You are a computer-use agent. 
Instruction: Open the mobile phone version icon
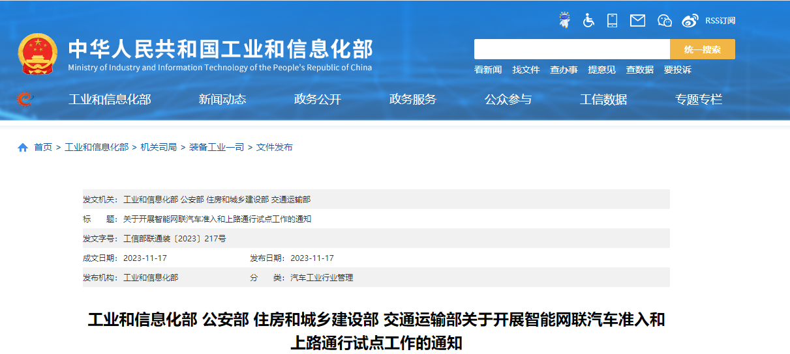(x=612, y=20)
